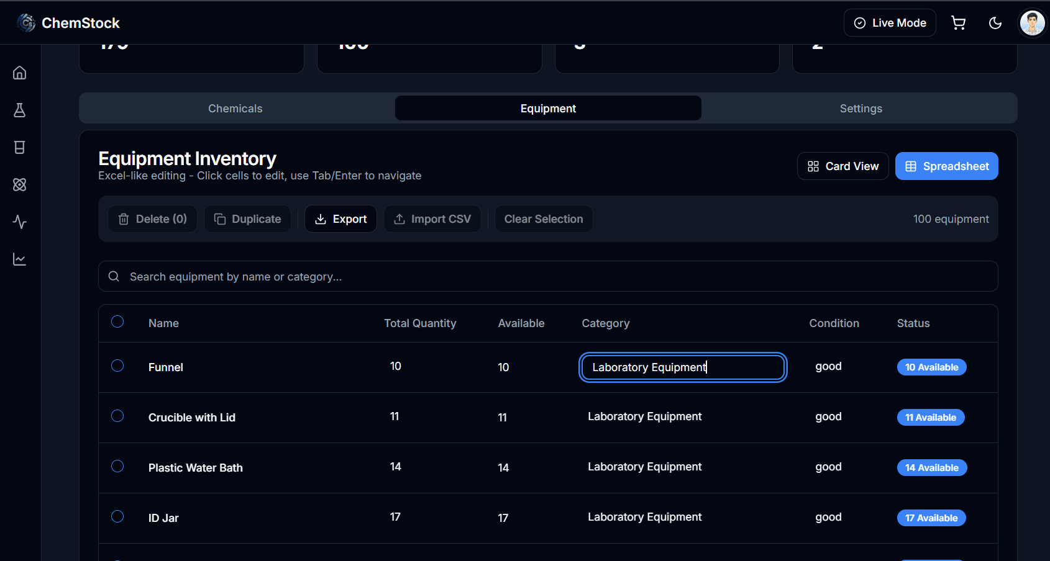Focus the equipment search field
Image resolution: width=1050 pixels, height=561 pixels.
(x=548, y=276)
